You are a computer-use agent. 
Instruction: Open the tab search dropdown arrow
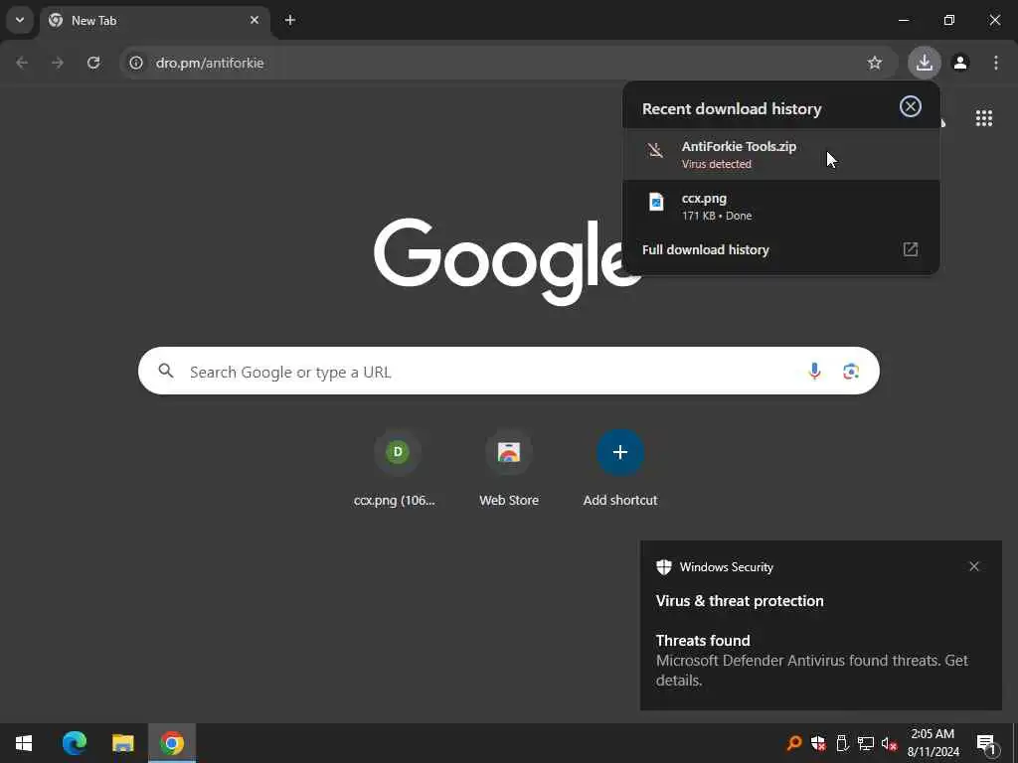20,20
